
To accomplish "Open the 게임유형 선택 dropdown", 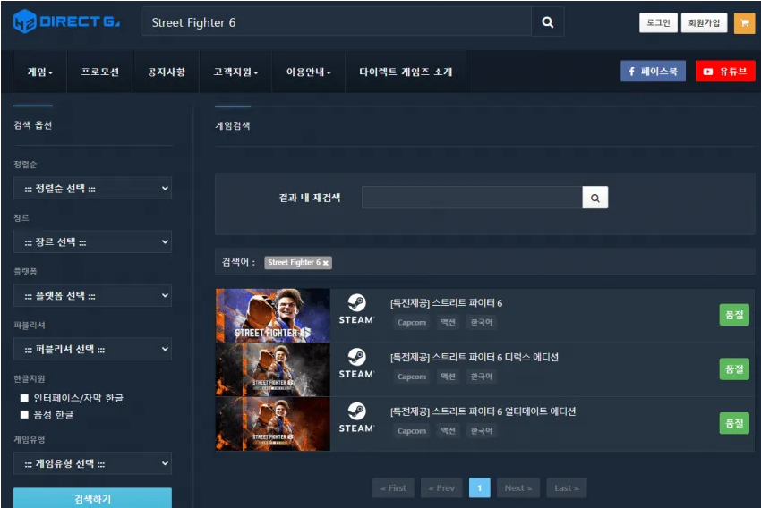I will [x=92, y=464].
